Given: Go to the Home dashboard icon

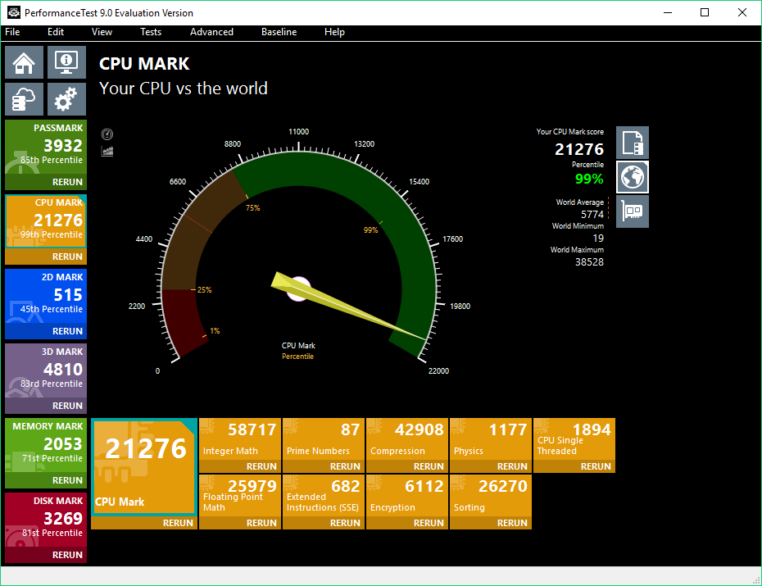Looking at the screenshot, I should (x=24, y=62).
